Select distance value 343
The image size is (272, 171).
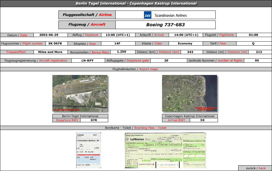(x=190, y=52)
